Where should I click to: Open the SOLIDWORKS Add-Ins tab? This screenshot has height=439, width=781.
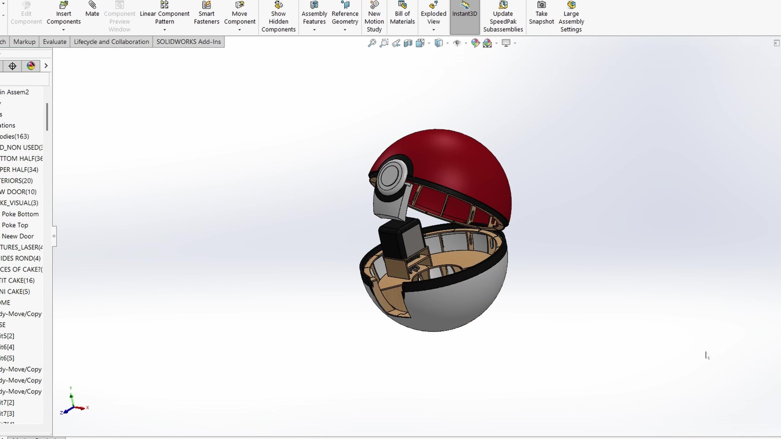click(x=188, y=42)
